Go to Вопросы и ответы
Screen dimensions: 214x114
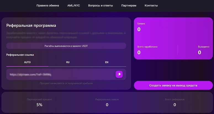(101, 5)
